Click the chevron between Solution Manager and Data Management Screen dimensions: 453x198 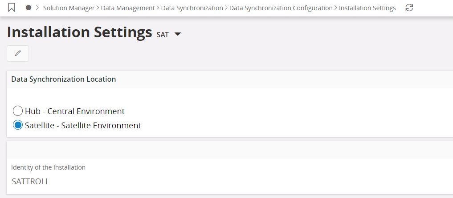click(x=98, y=8)
